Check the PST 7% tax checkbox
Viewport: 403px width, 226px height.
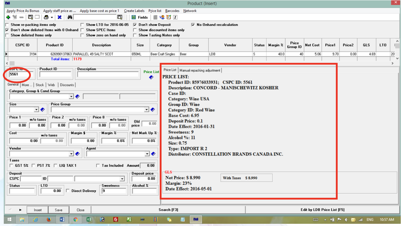point(34,165)
